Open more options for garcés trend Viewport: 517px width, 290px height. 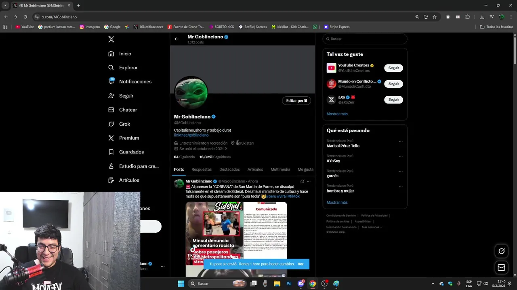point(401,172)
